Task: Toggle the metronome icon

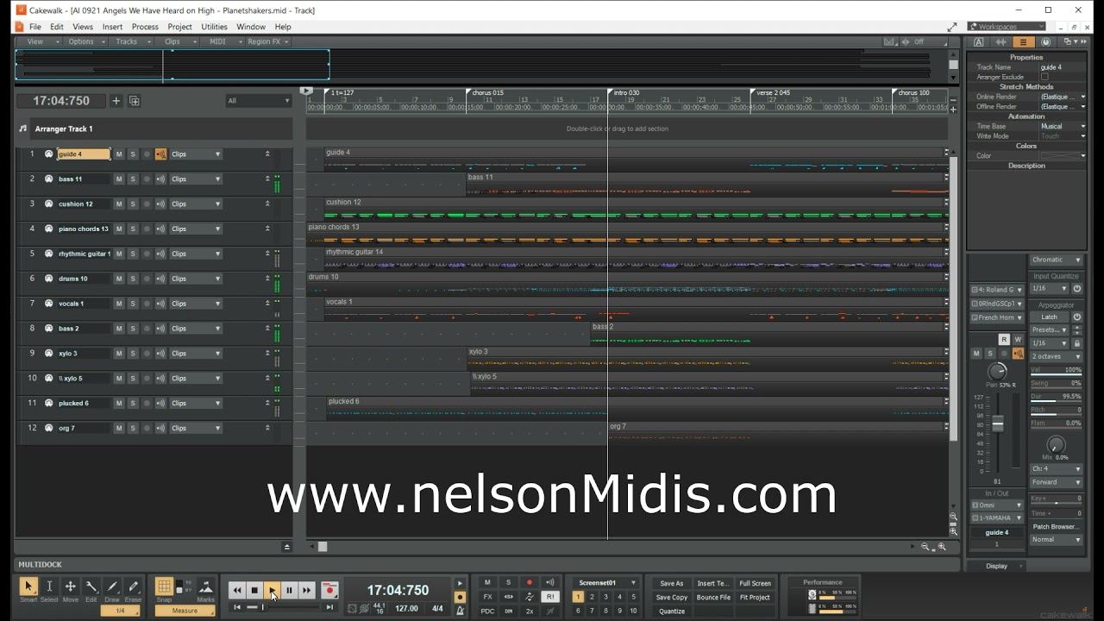Action: (x=460, y=610)
